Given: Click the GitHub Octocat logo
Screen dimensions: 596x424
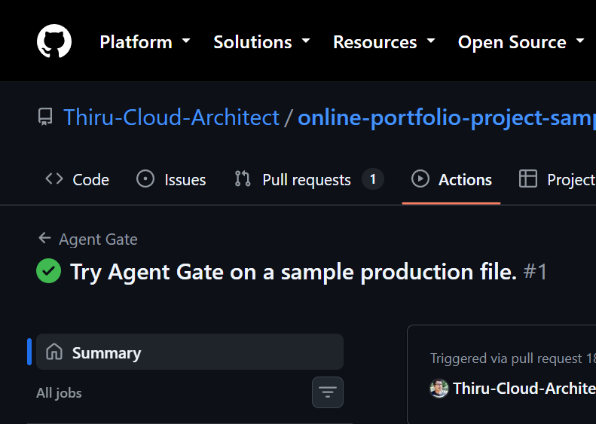Looking at the screenshot, I should coord(54,41).
